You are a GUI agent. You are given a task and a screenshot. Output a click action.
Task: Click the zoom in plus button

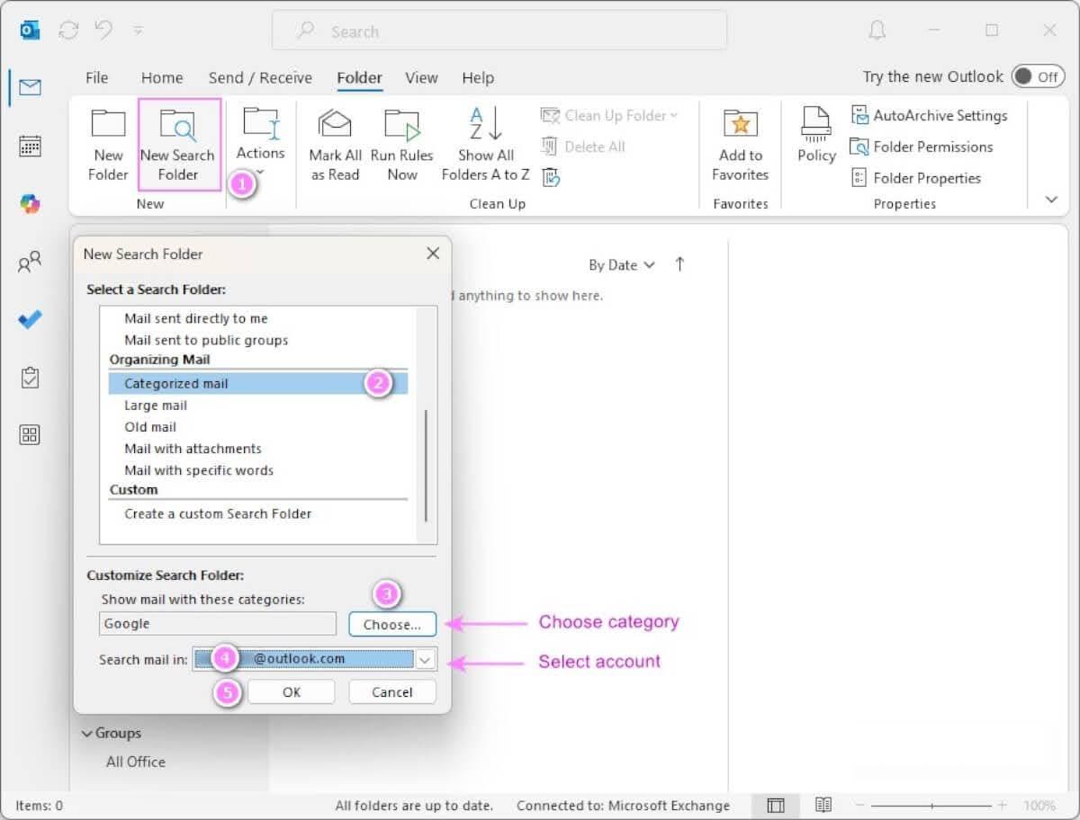pyautogui.click(x=1003, y=806)
